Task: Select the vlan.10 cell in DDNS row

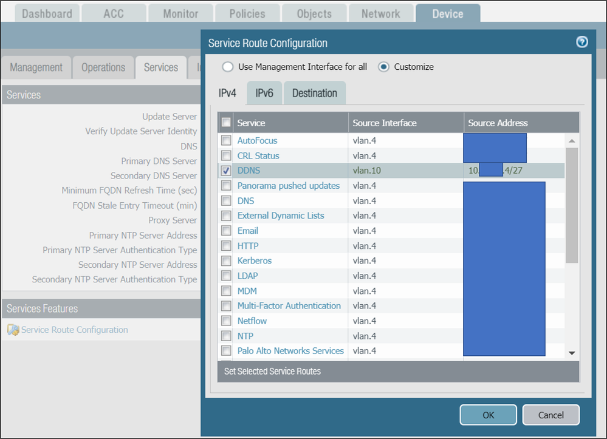Action: 406,171
